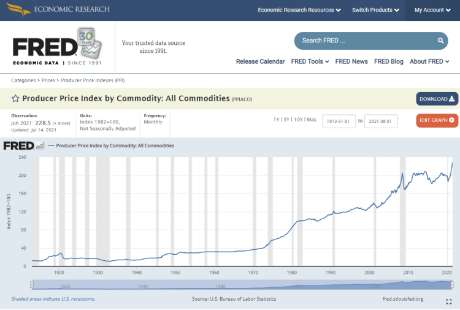This screenshot has height=310, width=460.
Task: Click the end date field 2021-06-01
Action: (x=381, y=122)
